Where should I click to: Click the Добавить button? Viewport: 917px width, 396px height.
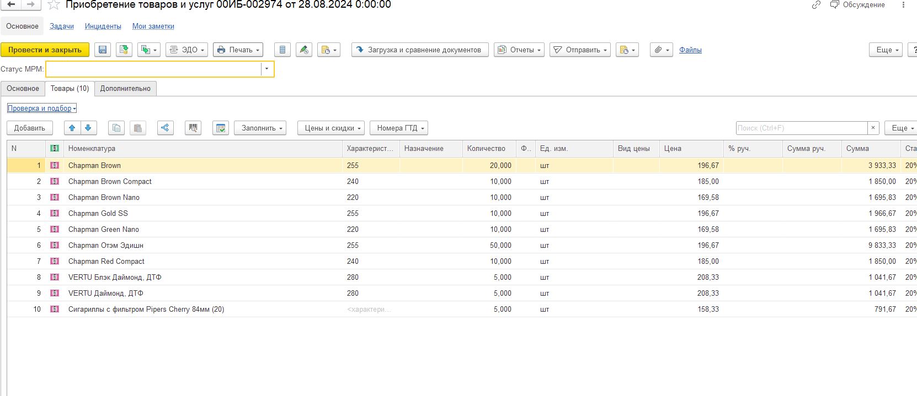(x=30, y=128)
